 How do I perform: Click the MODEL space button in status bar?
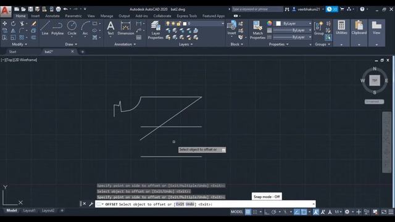(237, 212)
